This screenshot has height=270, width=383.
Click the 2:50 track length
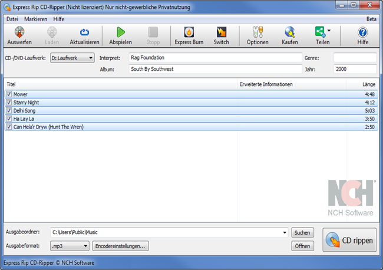click(370, 127)
